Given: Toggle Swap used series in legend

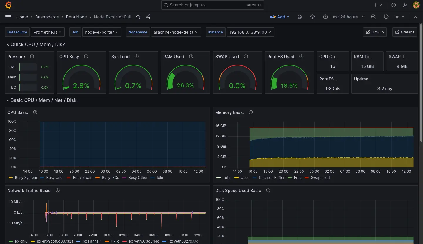Looking at the screenshot, I should tap(320, 178).
